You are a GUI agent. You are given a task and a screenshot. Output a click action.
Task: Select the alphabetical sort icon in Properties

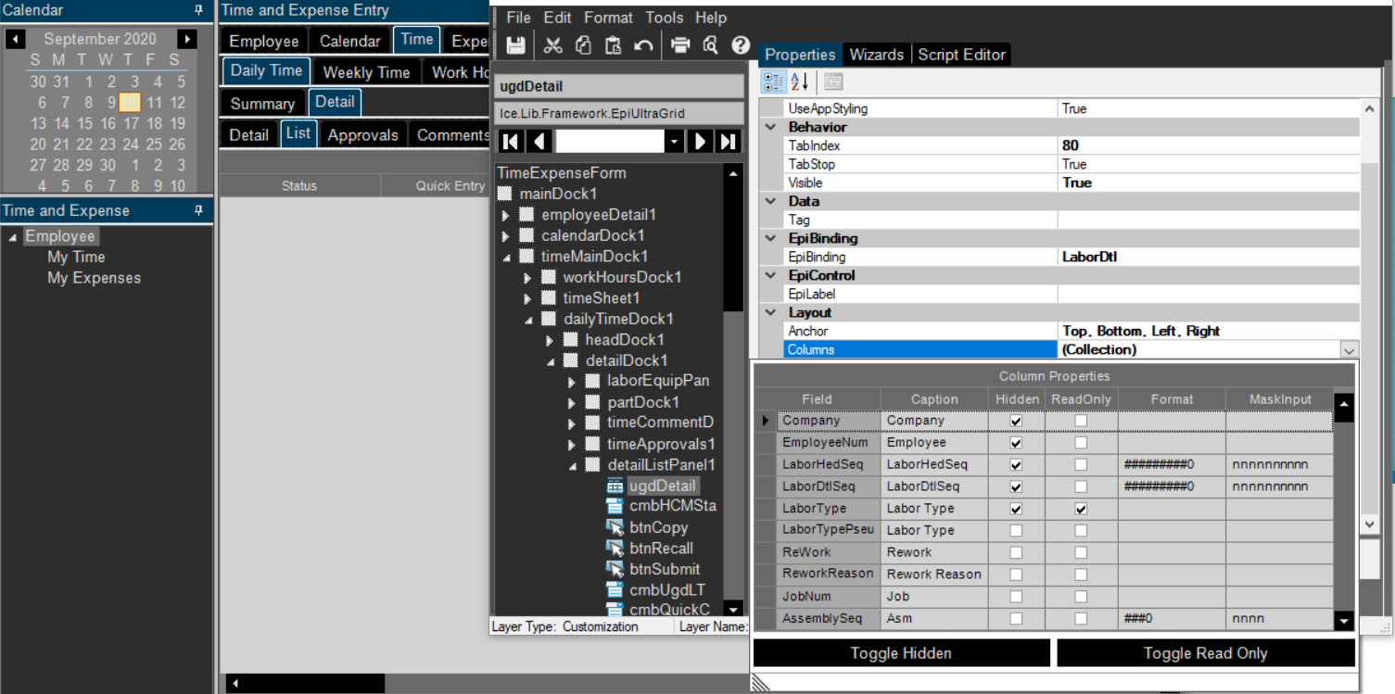[798, 82]
